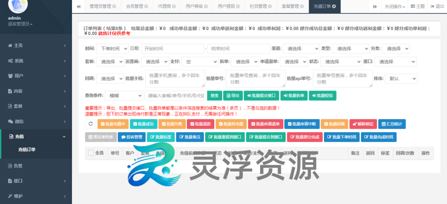Screen dimensions: 447x204
Task: Close the 套餐管理 tab via its x icon
Action: click(x=302, y=6)
